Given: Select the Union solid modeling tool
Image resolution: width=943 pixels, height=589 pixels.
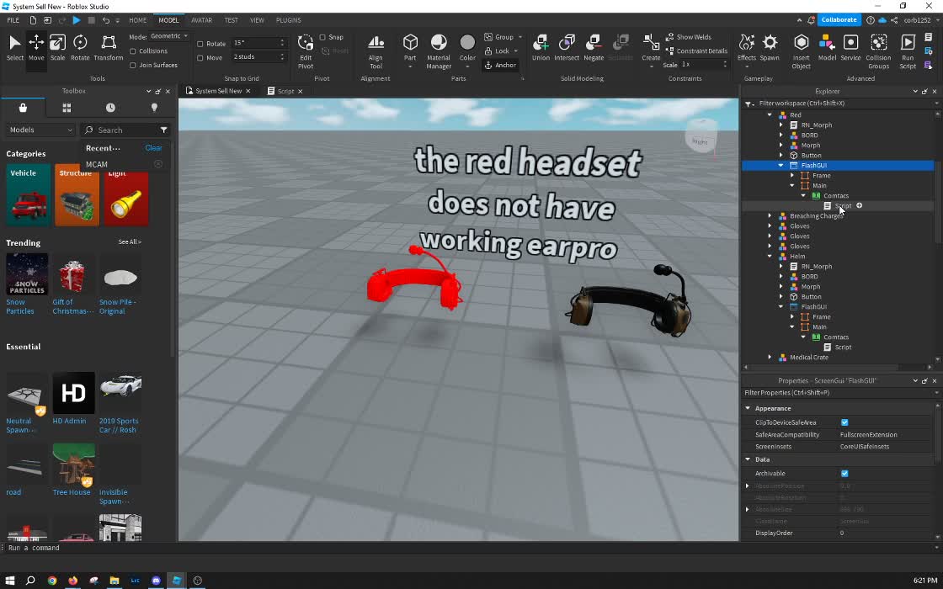Looking at the screenshot, I should 541,46.
